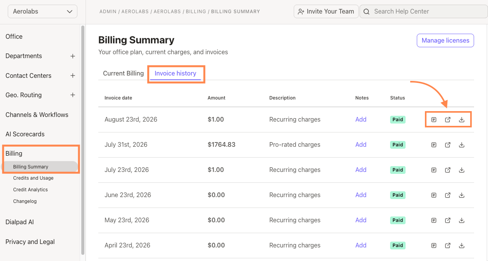
Task: Download the April 23rd, 2026 invoice
Action: pos(462,246)
